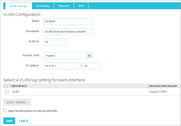
Task: Click the IP Address field 10.0.10.1
Action: [62, 66]
